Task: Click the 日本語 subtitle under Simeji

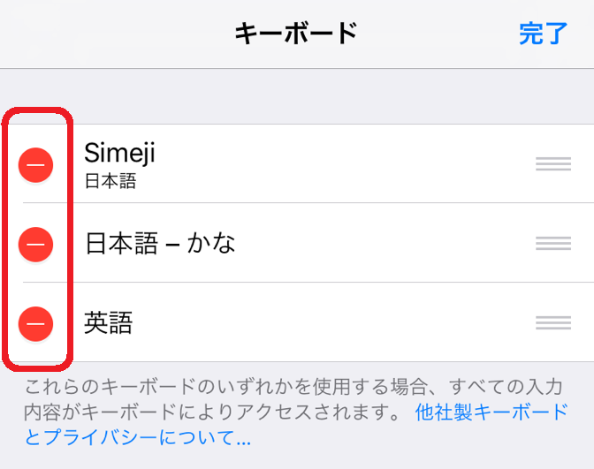Action: coord(110,182)
